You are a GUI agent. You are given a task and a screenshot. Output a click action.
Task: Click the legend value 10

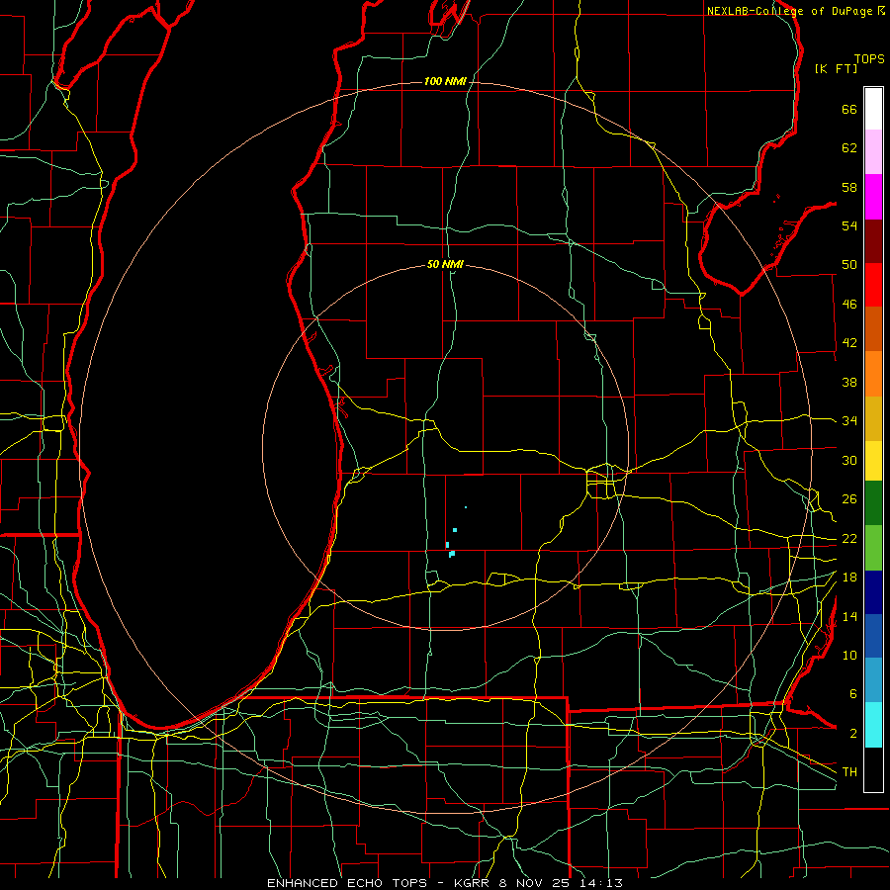[x=849, y=656]
